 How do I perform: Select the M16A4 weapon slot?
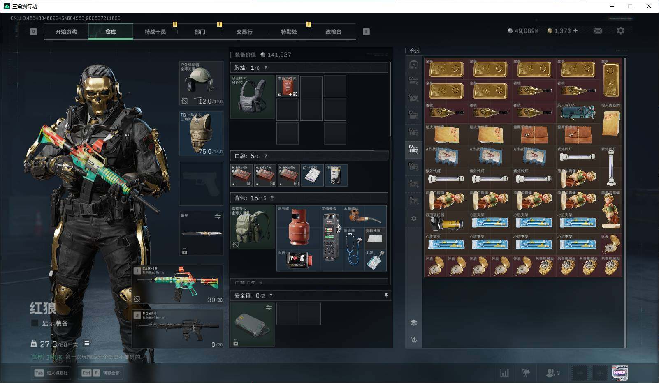[x=178, y=329]
